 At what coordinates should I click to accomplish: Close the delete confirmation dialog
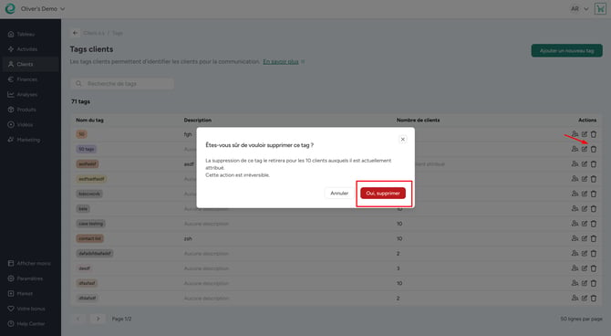point(402,140)
